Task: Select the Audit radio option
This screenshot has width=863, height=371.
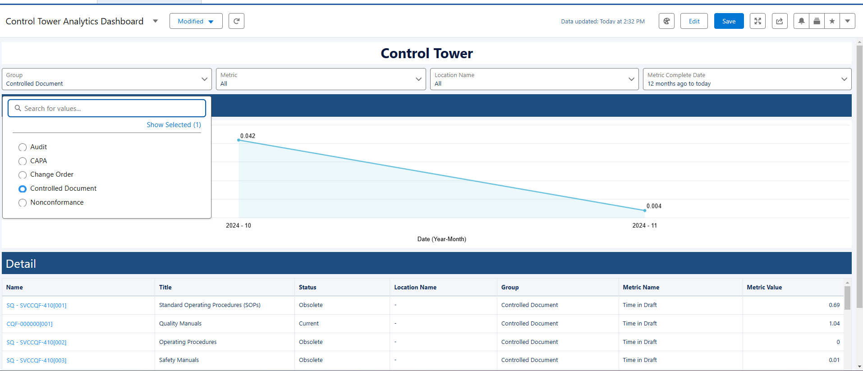Action: pos(23,147)
